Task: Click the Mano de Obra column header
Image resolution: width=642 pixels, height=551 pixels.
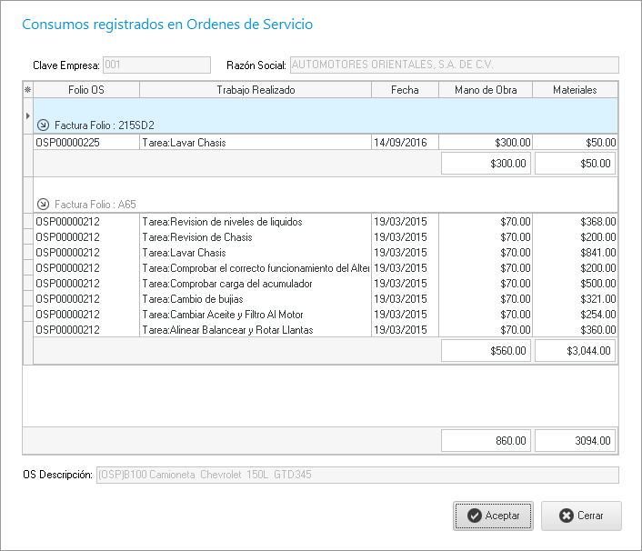Action: (x=486, y=90)
